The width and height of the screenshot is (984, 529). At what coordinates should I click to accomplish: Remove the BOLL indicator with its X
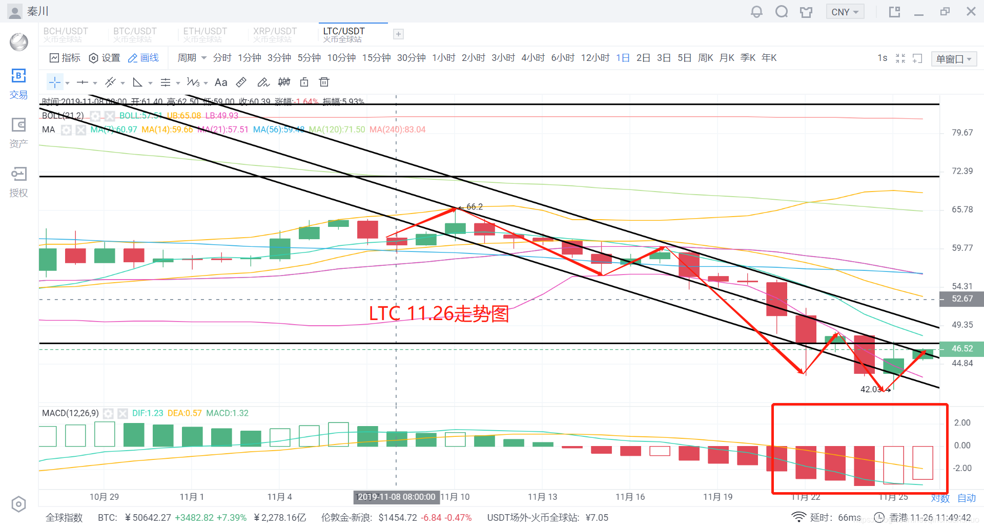tap(110, 116)
